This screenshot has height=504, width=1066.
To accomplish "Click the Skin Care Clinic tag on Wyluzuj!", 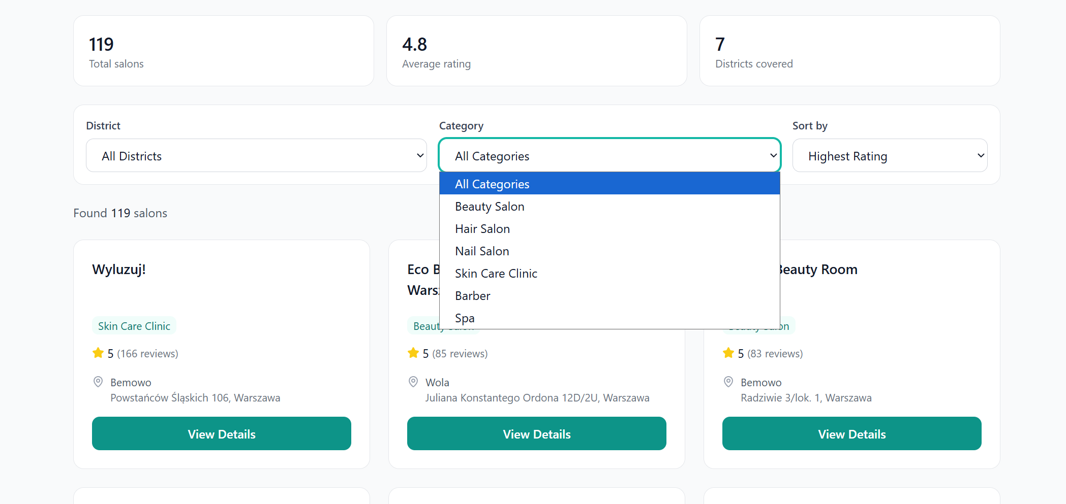I will pyautogui.click(x=134, y=326).
